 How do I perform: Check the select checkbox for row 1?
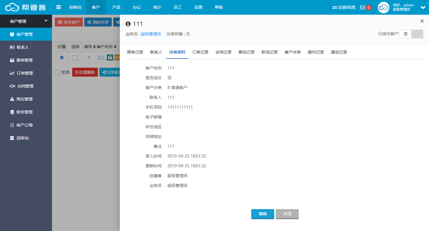pos(75,58)
